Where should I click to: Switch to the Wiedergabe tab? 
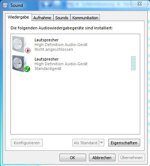pyautogui.click(x=19, y=17)
